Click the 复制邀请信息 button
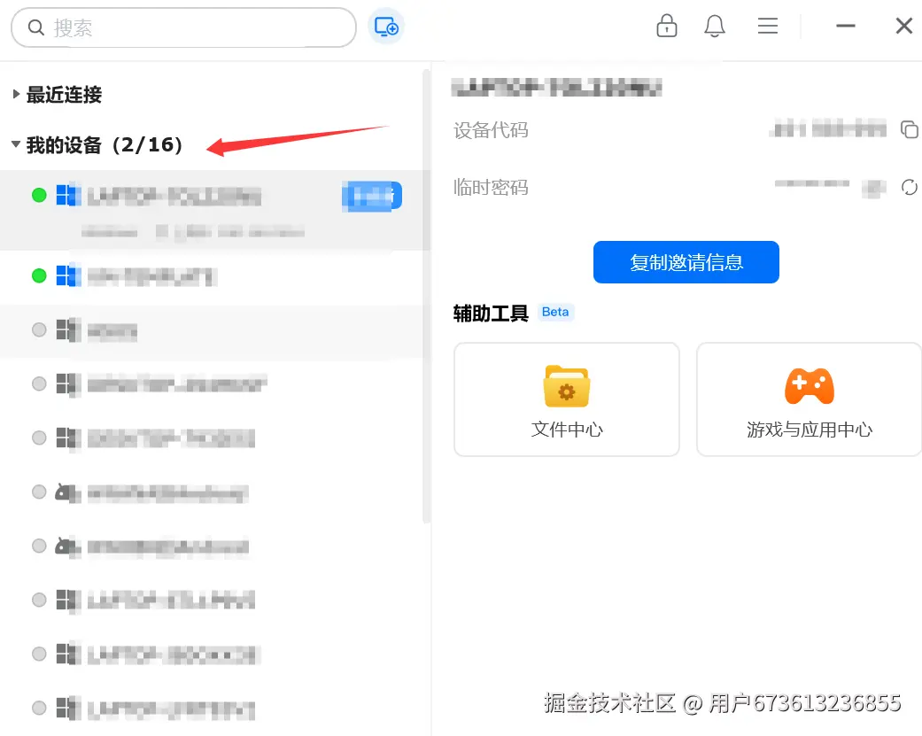The width and height of the screenshot is (922, 736). point(686,261)
